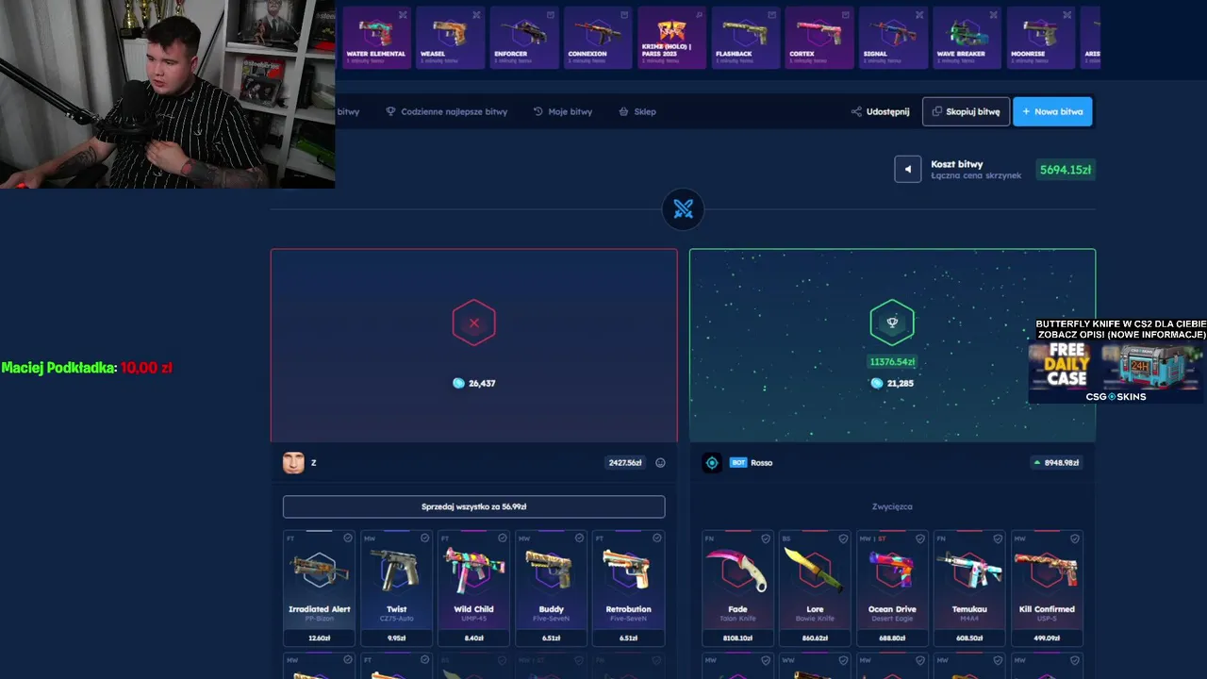Open bot Rosso avatar icon
The image size is (1207, 679).
pyautogui.click(x=712, y=462)
